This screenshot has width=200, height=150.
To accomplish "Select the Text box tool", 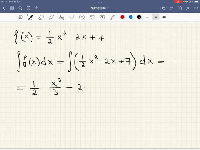I will (x=102, y=17).
